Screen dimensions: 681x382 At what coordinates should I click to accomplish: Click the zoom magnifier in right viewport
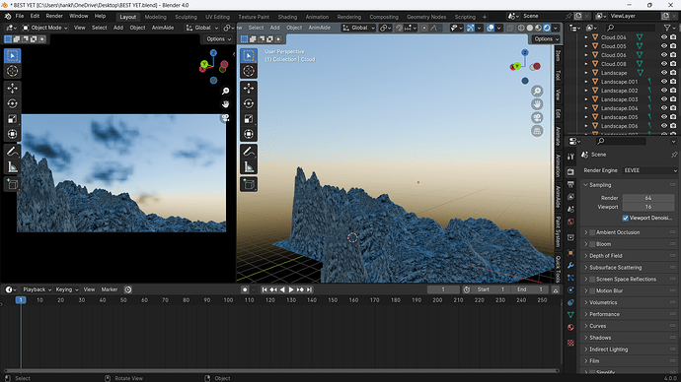tap(537, 91)
